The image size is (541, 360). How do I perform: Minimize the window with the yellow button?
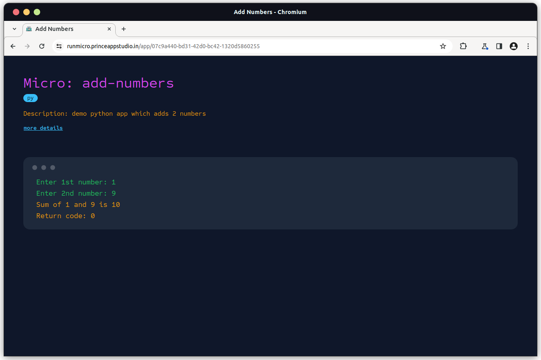pos(27,12)
